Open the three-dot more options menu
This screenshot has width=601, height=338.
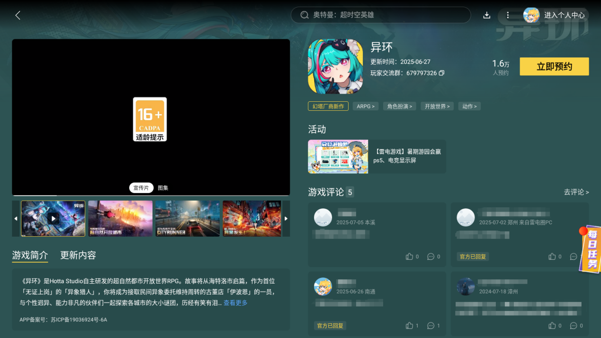pos(508,15)
